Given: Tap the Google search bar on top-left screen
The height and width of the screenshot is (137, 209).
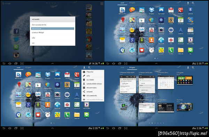Looking at the screenshot, I should (6, 3).
